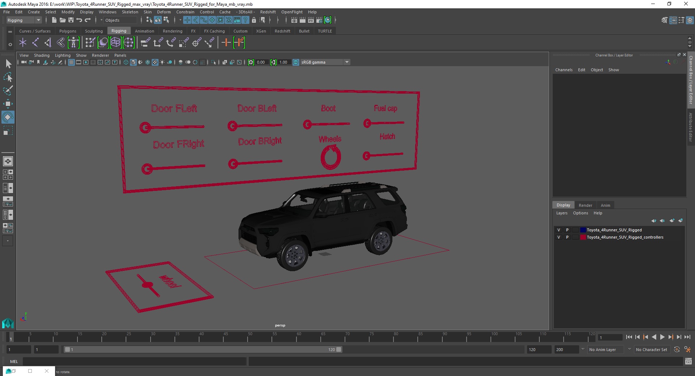The height and width of the screenshot is (376, 695).
Task: Click the Create Locator shelf icon
Action: pyautogui.click(x=23, y=43)
